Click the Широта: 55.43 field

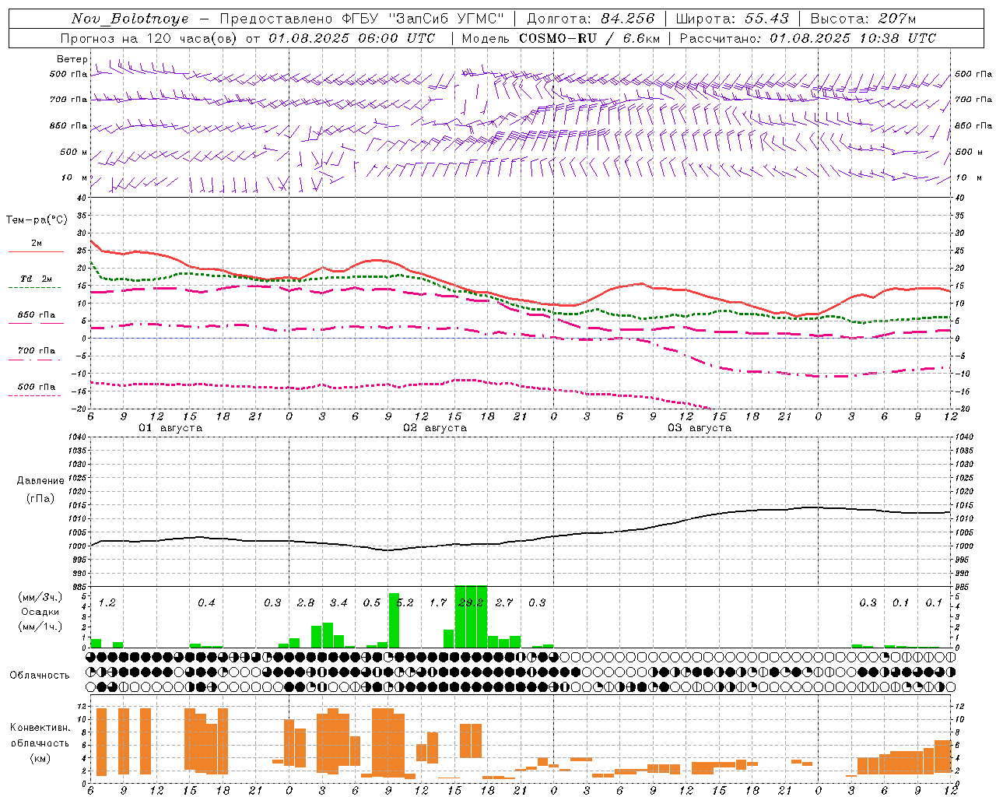coord(732,19)
